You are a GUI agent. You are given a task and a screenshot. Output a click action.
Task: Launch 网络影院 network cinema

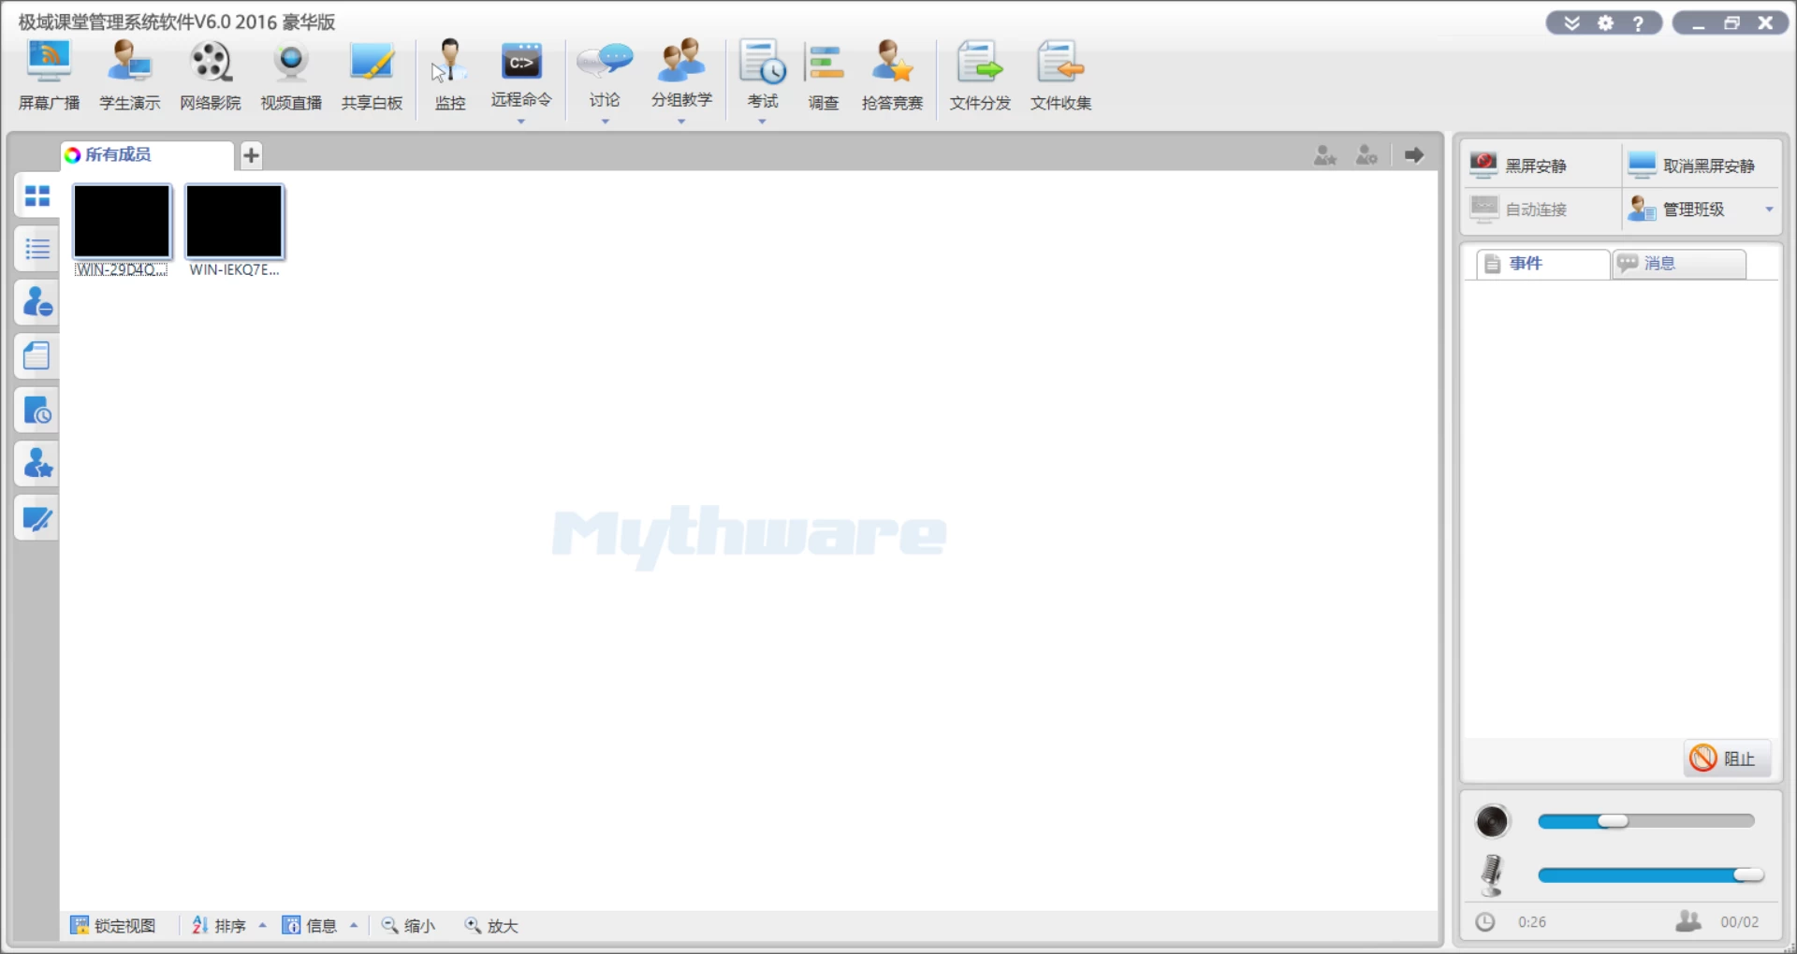click(x=210, y=76)
